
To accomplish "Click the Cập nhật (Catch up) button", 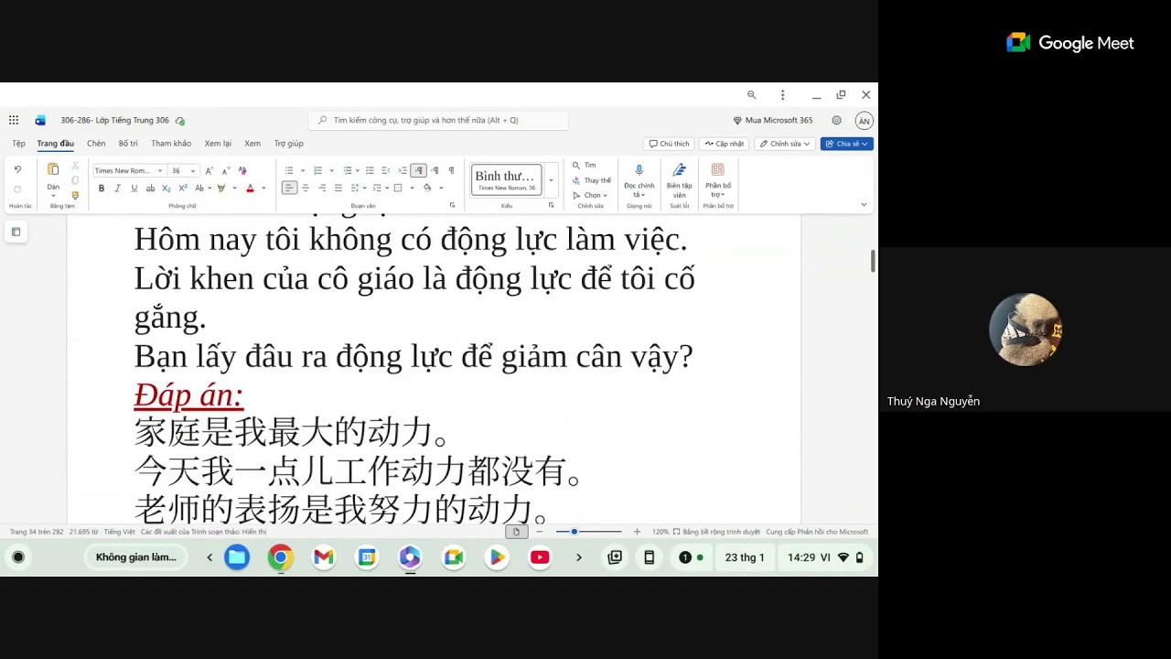I will tap(724, 144).
